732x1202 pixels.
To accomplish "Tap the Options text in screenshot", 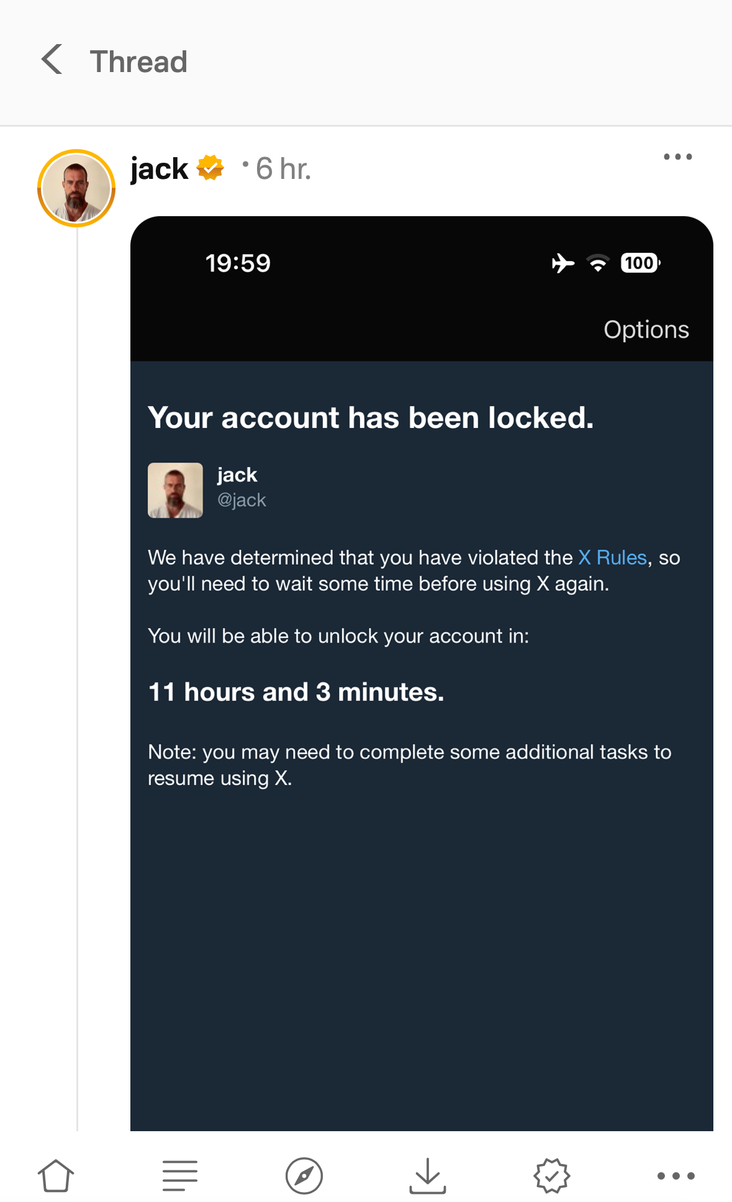I will [646, 329].
